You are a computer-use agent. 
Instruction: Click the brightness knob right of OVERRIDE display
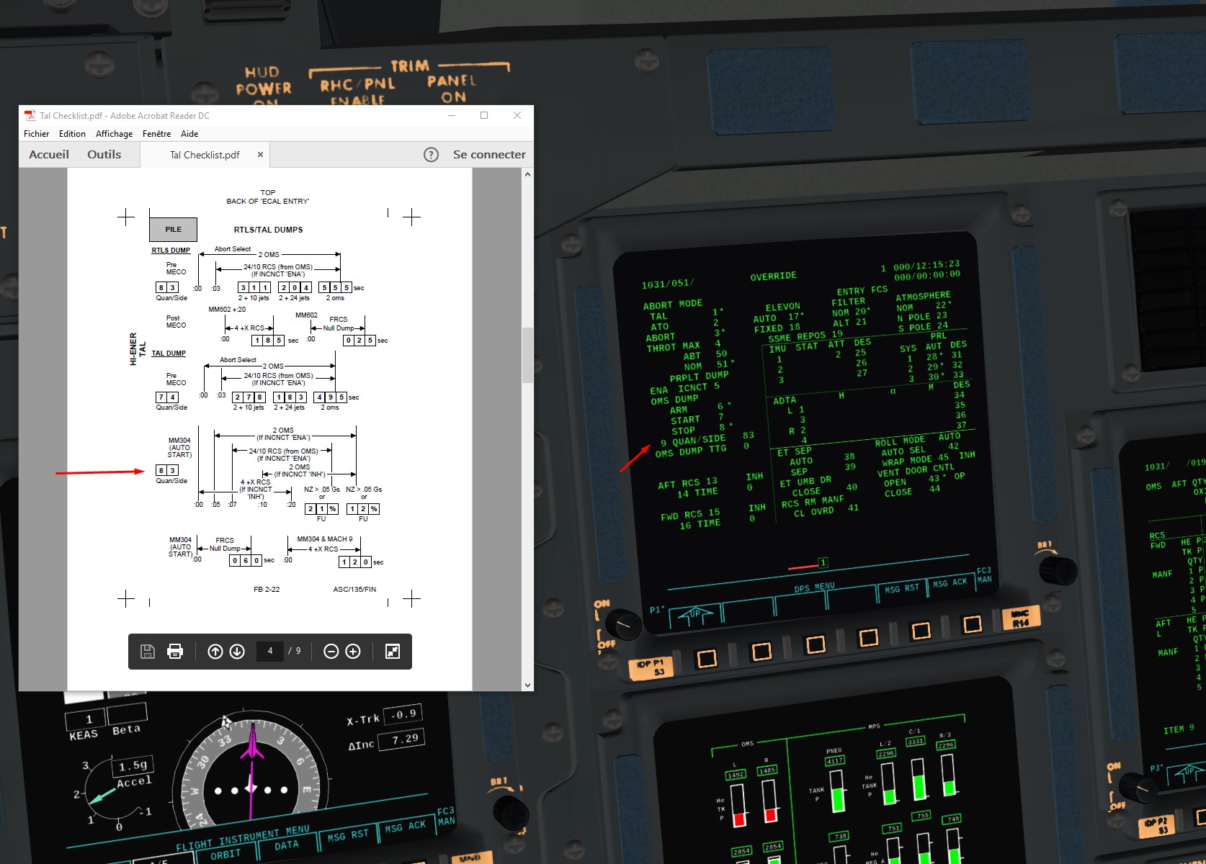pyautogui.click(x=1057, y=570)
